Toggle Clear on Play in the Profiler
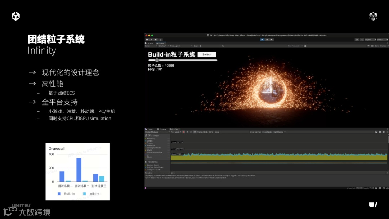 coord(255,132)
